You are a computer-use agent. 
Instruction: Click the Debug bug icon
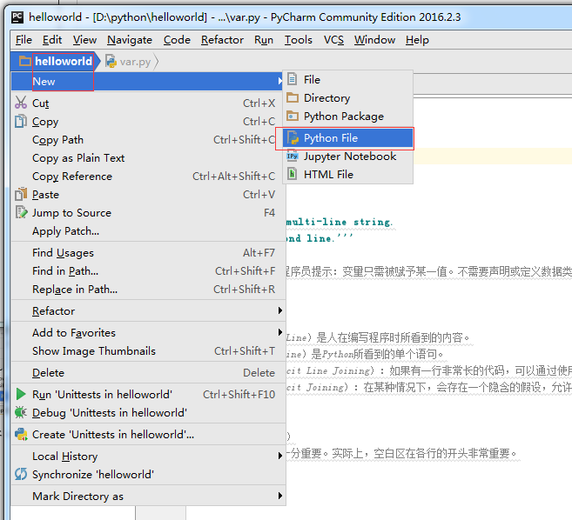point(21,412)
